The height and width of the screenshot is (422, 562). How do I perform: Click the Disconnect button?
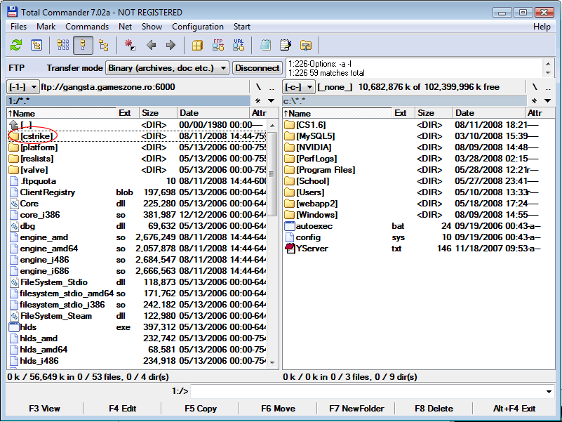[x=257, y=68]
